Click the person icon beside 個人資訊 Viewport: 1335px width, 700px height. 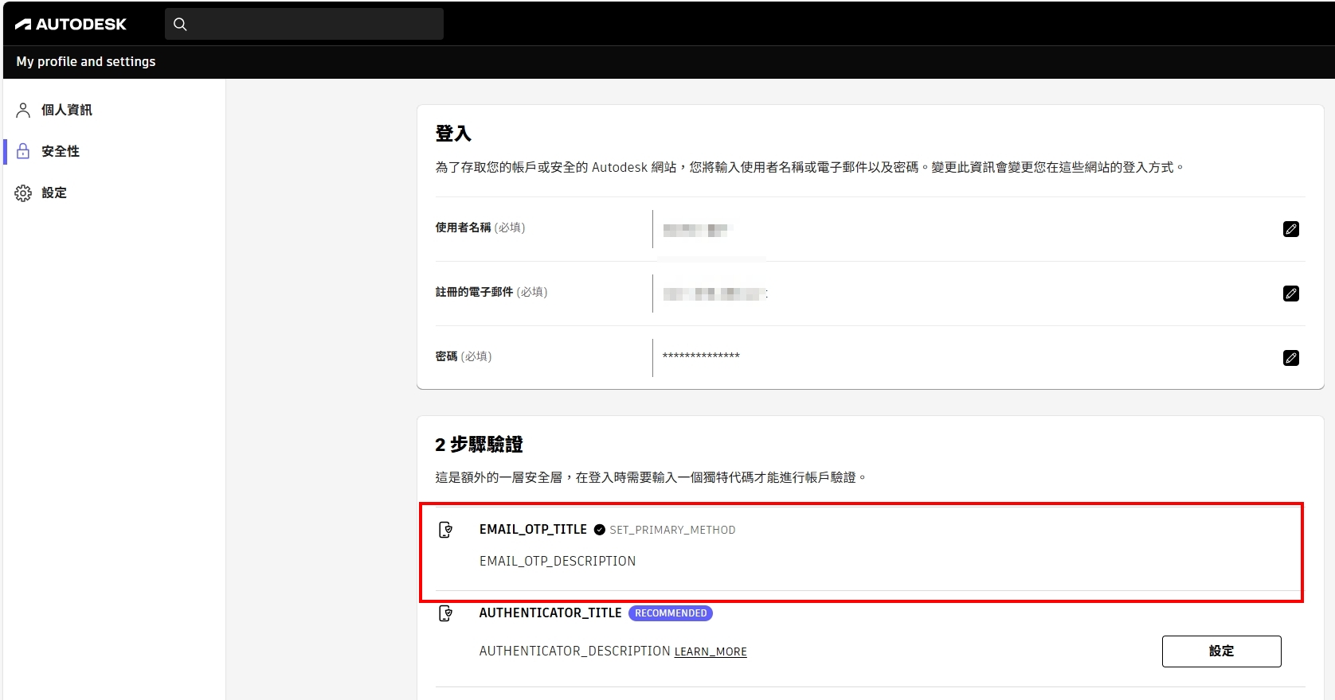point(23,110)
